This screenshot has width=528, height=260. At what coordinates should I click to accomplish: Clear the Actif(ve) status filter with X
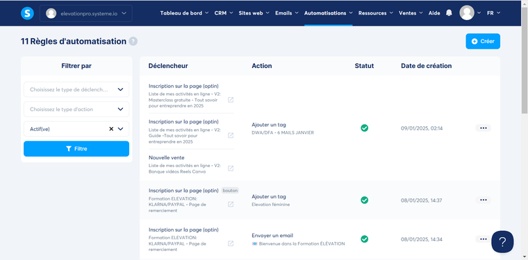111,129
